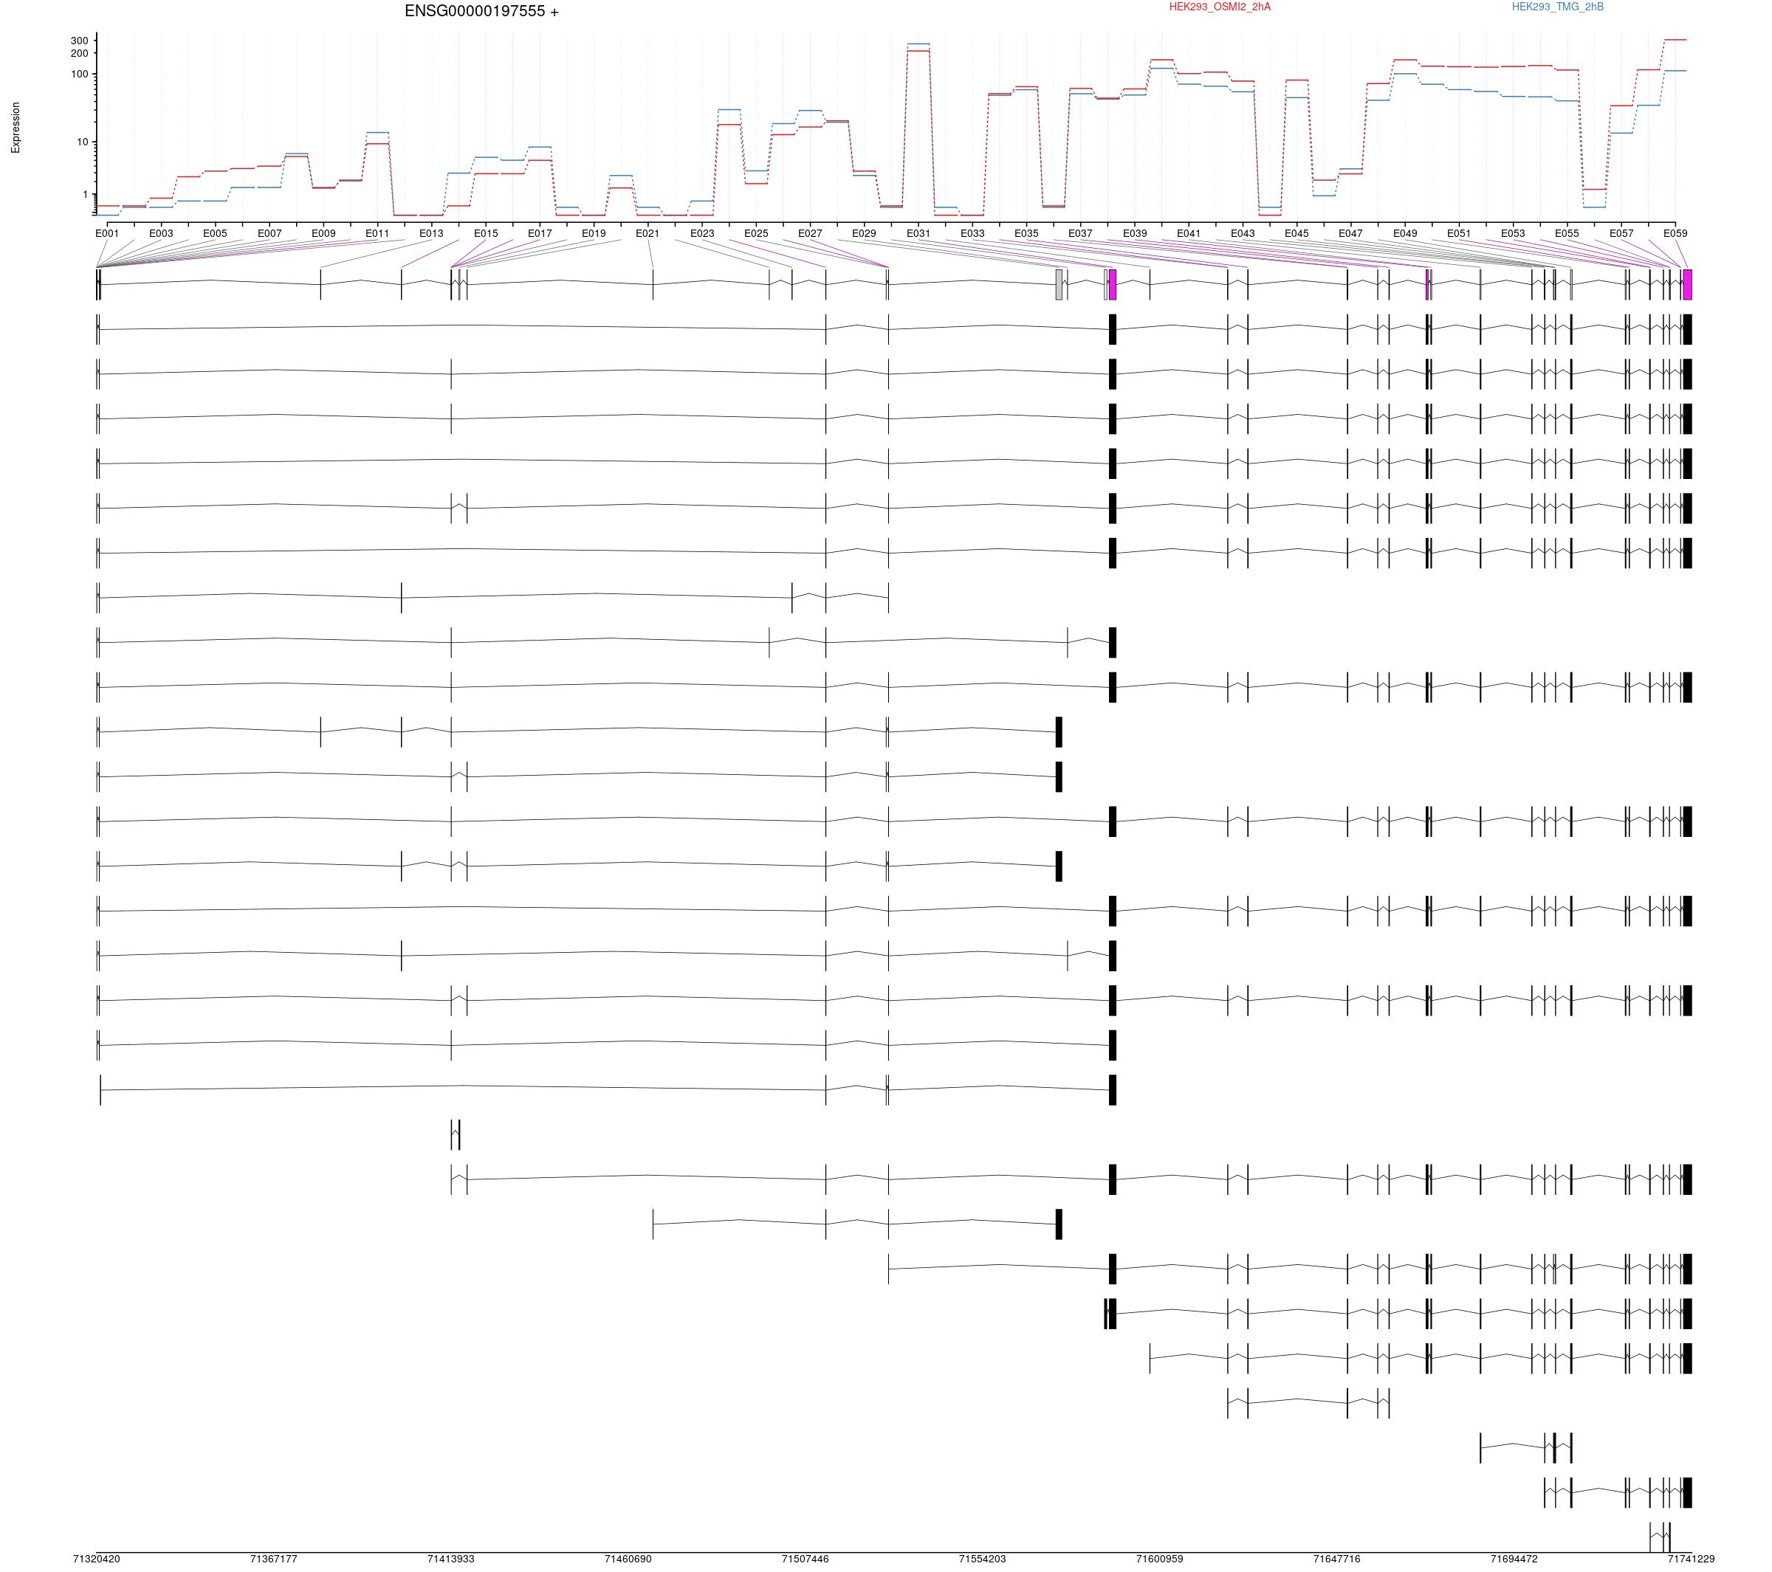
Task: Click exon label E043
Action: pyautogui.click(x=1243, y=233)
